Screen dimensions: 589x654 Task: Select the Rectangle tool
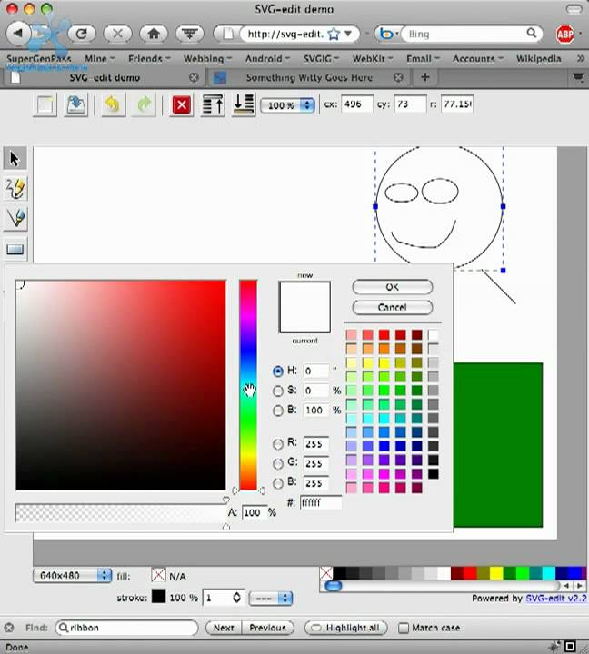[15, 249]
